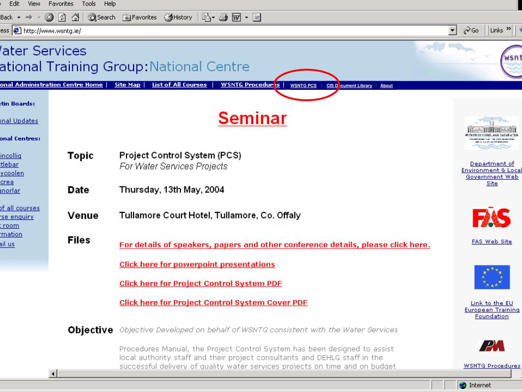Click the Print toolbar icon

pos(223,17)
